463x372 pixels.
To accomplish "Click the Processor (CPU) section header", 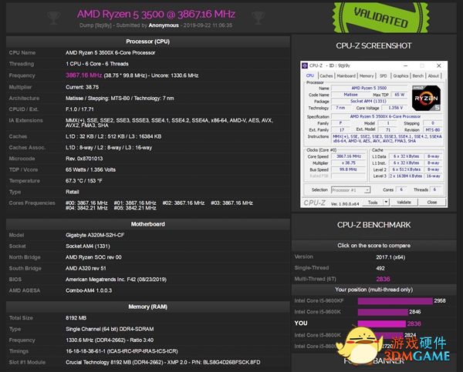I will (x=148, y=42).
